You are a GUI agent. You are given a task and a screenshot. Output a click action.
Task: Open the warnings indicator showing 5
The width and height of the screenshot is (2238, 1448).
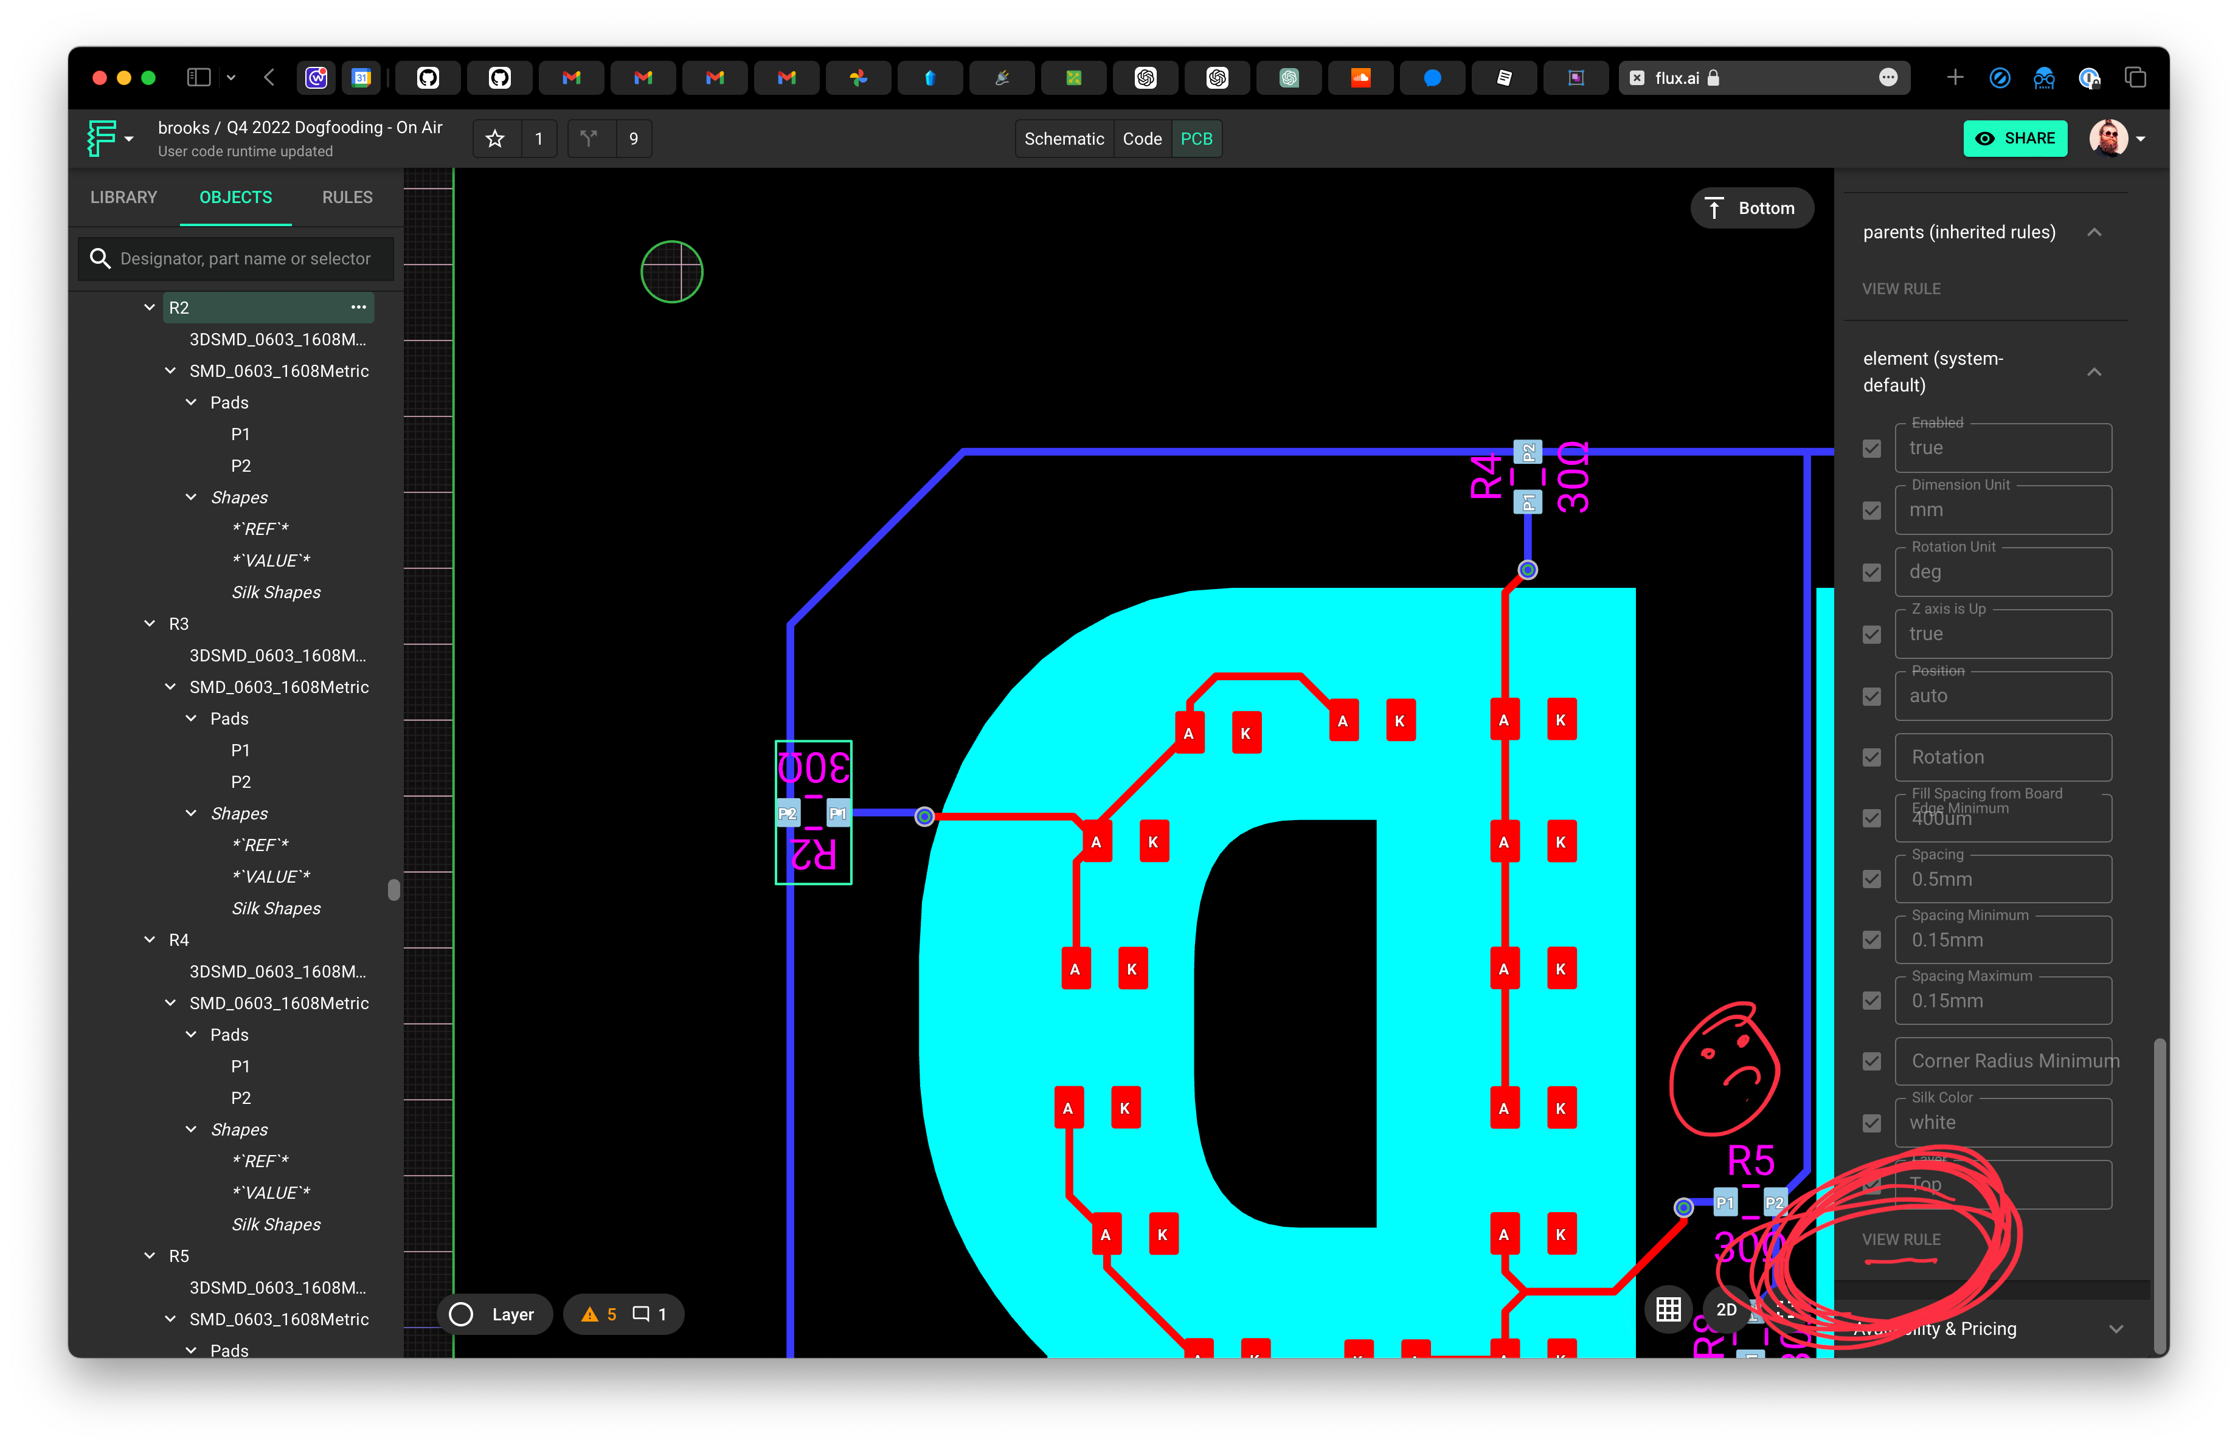click(599, 1314)
